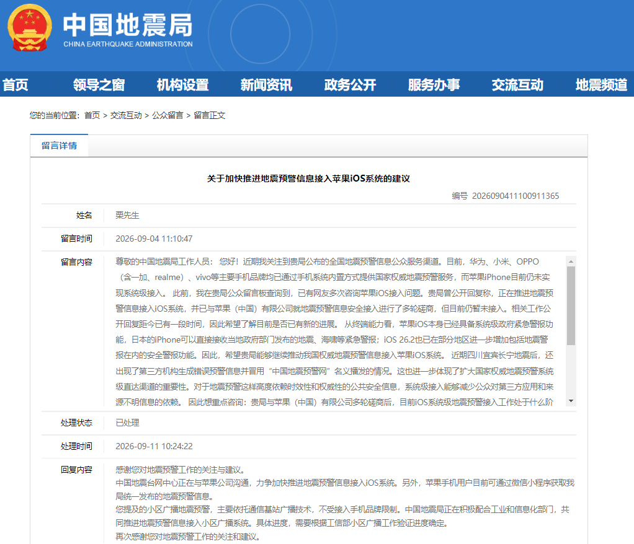Click 留言正文 in the breadcrumb

pos(210,115)
